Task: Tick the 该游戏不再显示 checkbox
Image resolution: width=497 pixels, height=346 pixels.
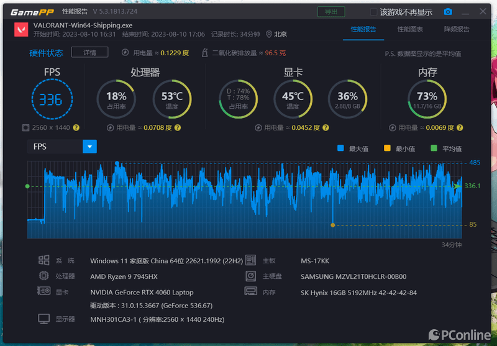Action: 373,12
